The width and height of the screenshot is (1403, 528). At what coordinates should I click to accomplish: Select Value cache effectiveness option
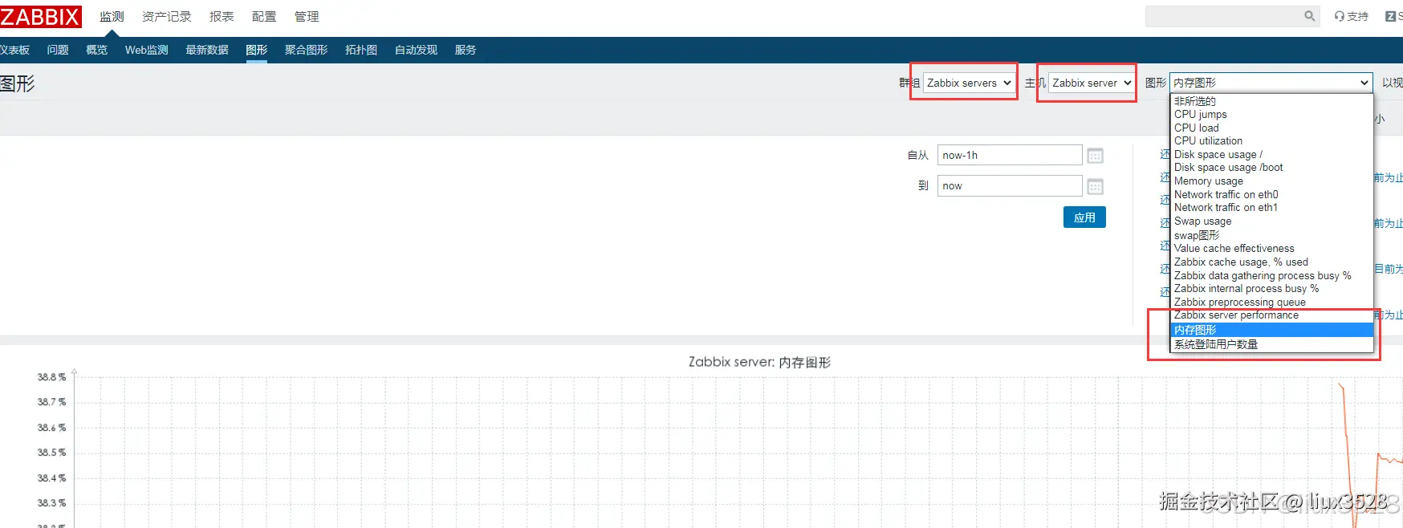tap(1271, 249)
